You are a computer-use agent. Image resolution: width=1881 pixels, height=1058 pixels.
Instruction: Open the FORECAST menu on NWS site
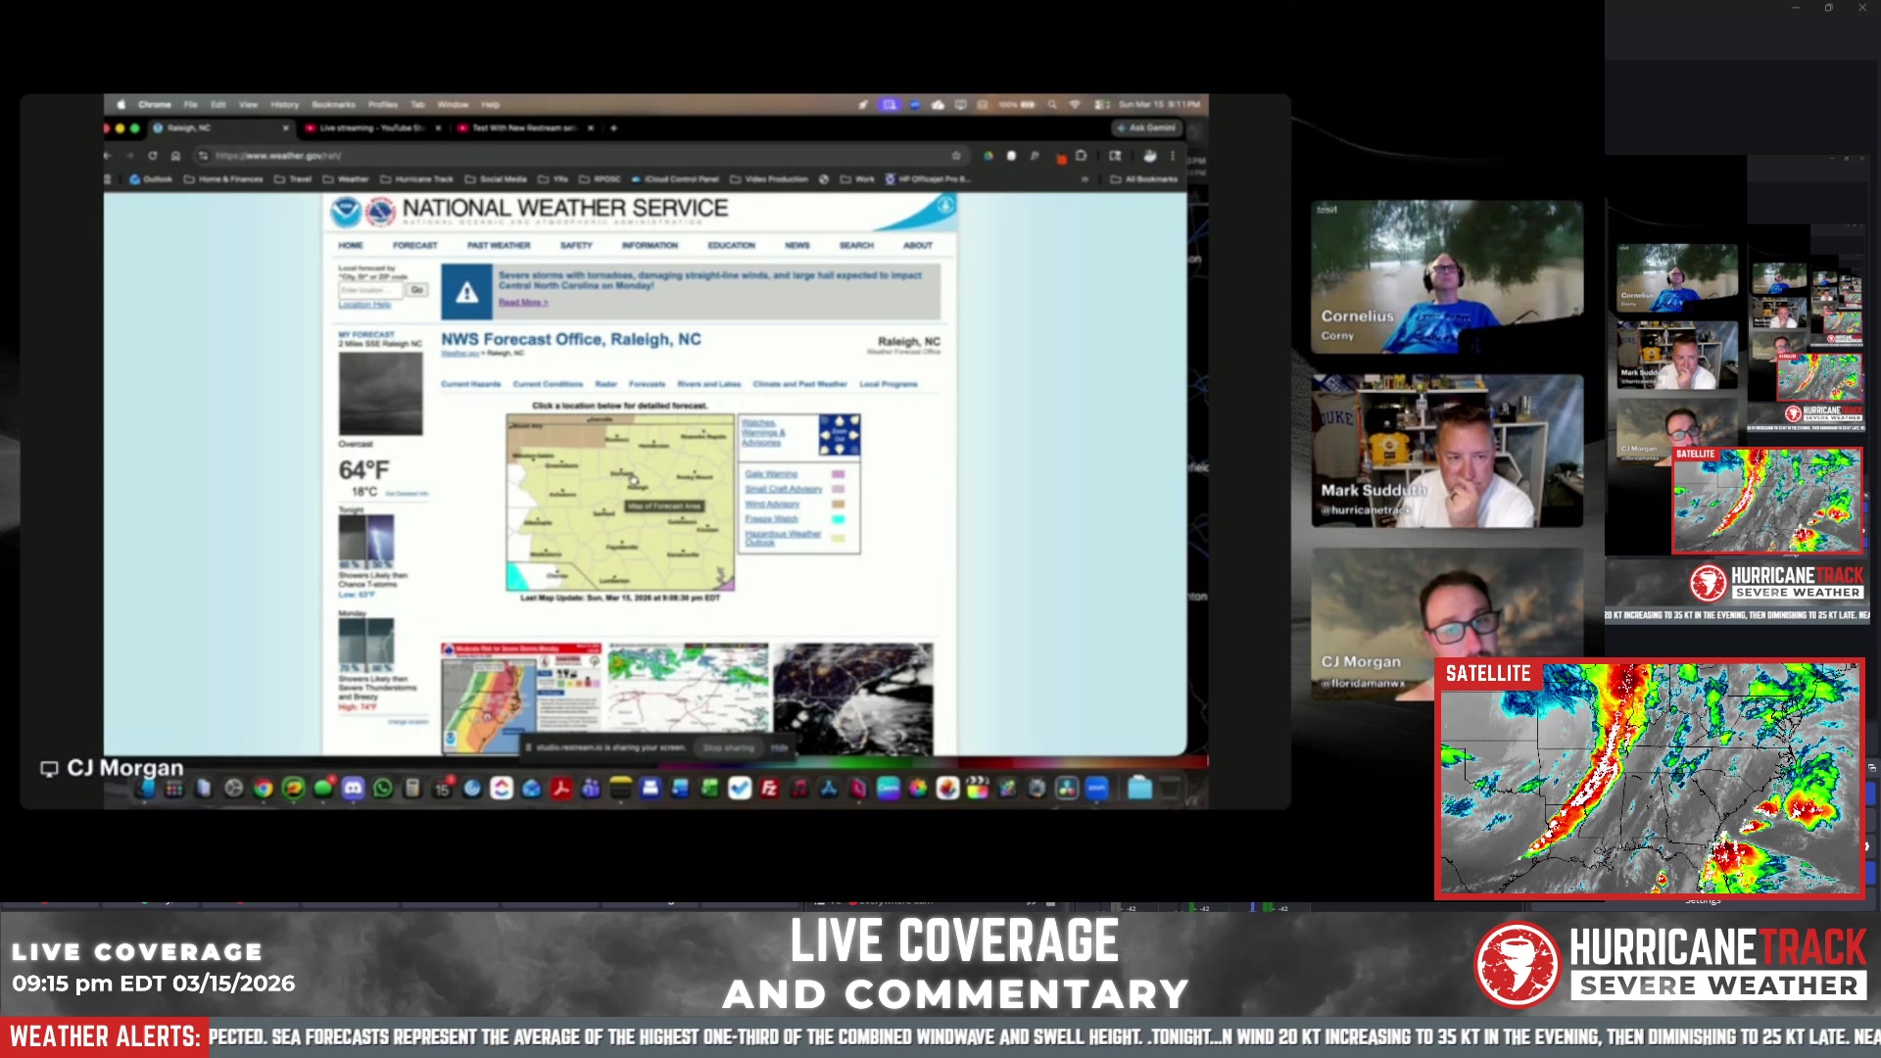tap(415, 246)
